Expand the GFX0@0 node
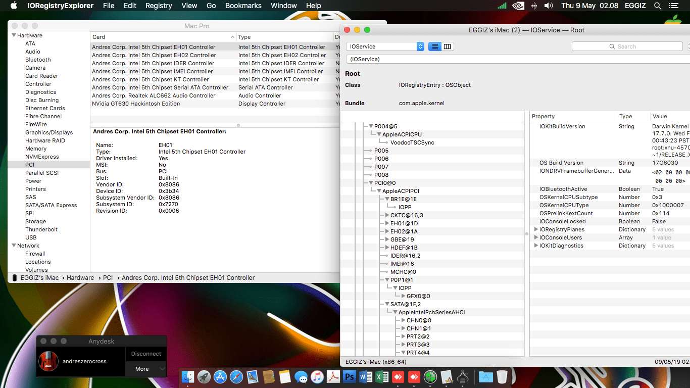The height and width of the screenshot is (388, 690). pos(404,296)
